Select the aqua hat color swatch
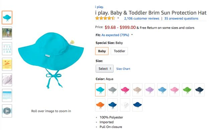 (x=100, y=90)
